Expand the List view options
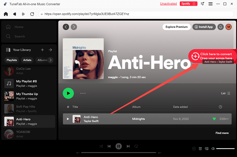This screenshot has height=157, width=237. (225, 93)
